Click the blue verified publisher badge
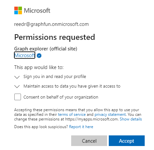Screen dimensions: 154x150 [39, 55]
